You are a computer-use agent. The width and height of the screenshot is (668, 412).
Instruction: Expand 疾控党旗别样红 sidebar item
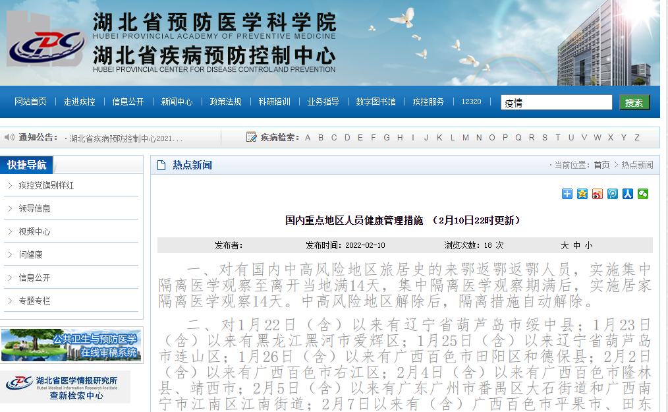46,186
